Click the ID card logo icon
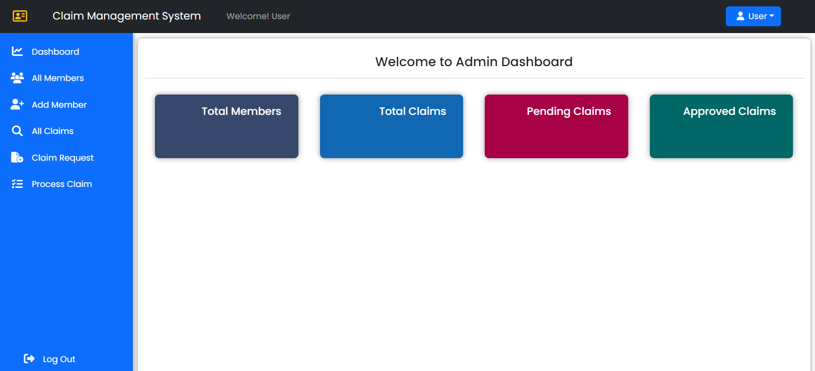The width and height of the screenshot is (815, 371). click(20, 16)
